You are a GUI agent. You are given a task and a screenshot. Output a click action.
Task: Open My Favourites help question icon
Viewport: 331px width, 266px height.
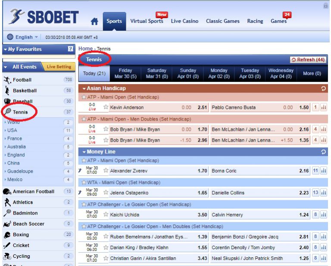click(x=71, y=49)
